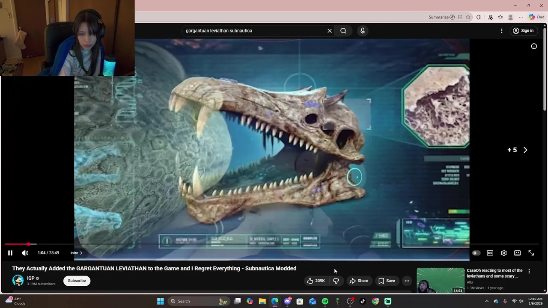Open the player settings gear

tap(503, 253)
